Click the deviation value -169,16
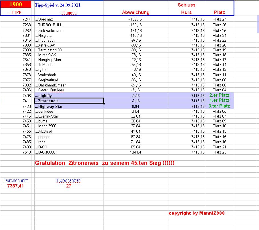This screenshot has width=259, height=230. click(136, 19)
